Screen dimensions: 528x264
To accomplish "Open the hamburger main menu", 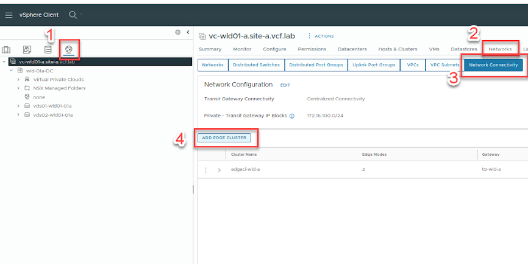I will pos(9,15).
